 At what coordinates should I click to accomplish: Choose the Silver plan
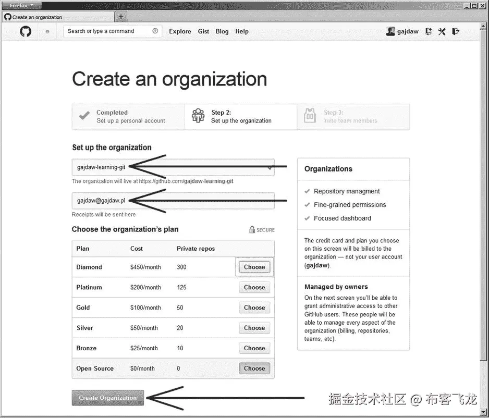(254, 328)
